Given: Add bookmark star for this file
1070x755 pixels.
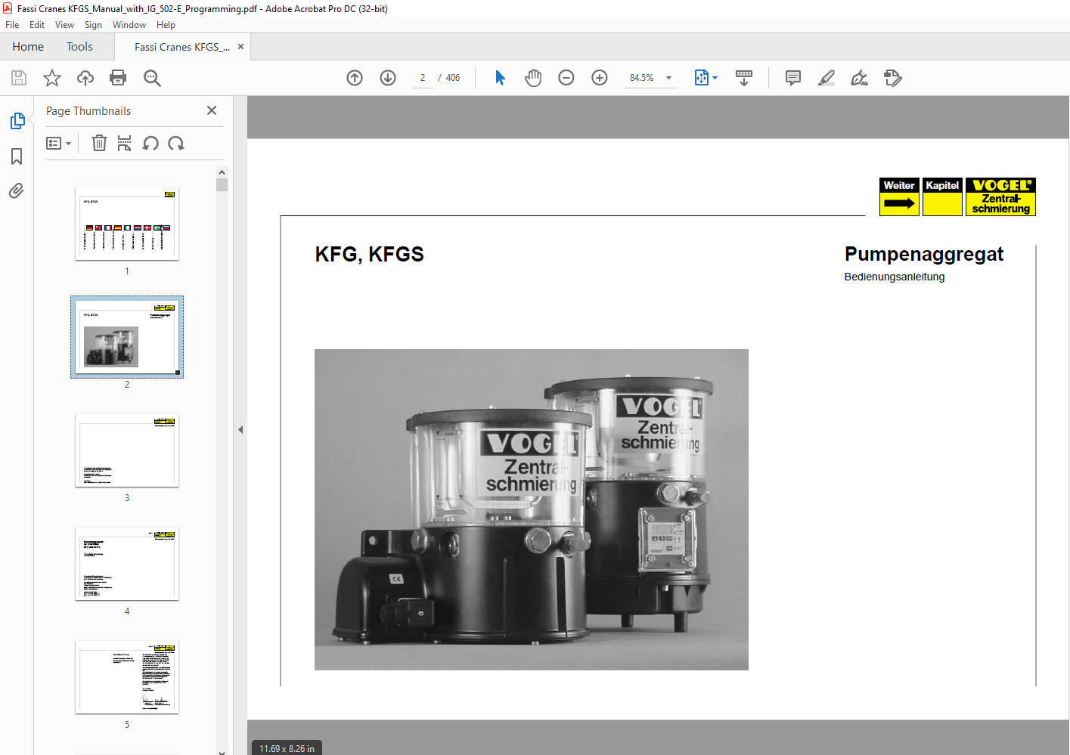Looking at the screenshot, I should coord(52,78).
